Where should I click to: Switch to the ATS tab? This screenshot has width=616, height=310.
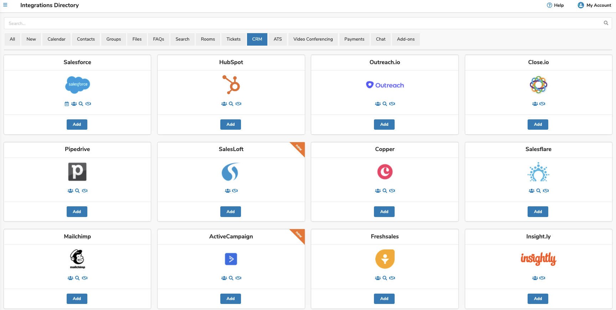pos(278,39)
